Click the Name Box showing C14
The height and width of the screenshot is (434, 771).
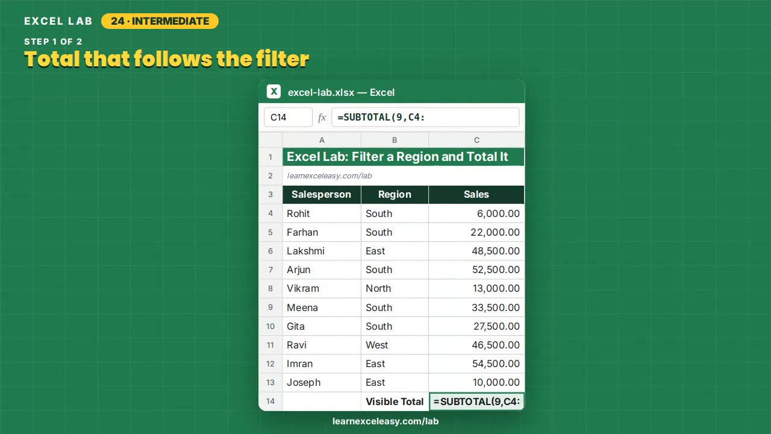[288, 118]
